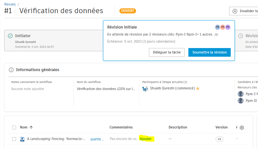Check the select-all checkbox in table header
The image size is (258, 148).
click(x=14, y=127)
